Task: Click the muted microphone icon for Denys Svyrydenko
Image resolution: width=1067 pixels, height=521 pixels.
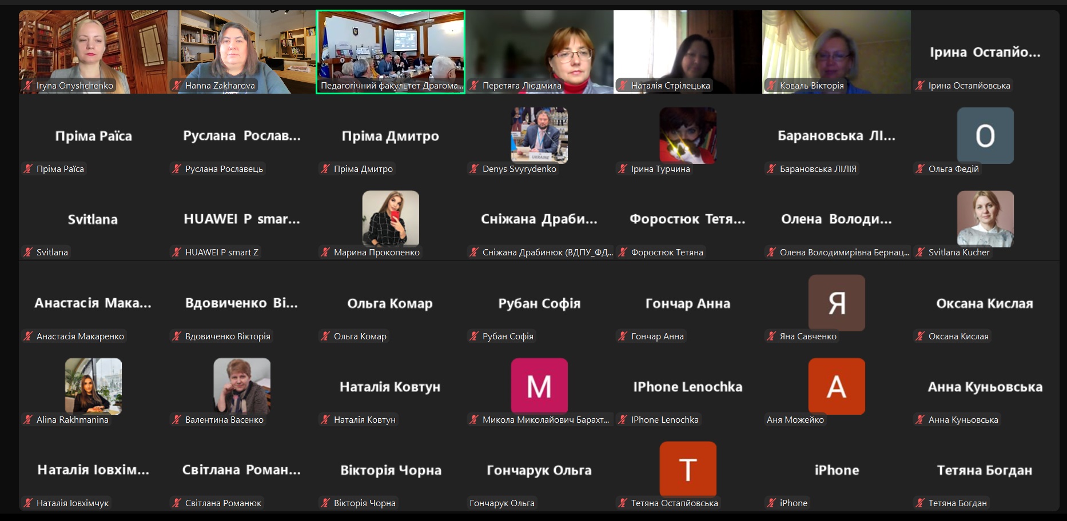Action: click(474, 169)
